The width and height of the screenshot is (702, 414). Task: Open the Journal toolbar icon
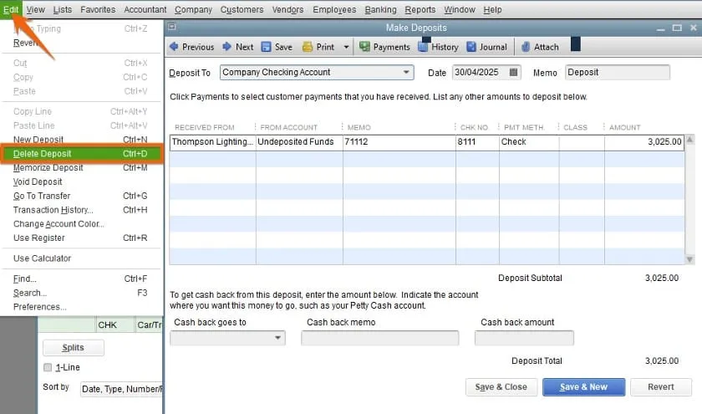coord(472,47)
